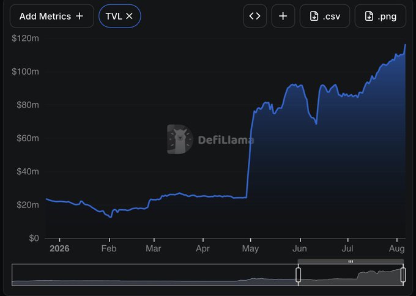Remove the TVL metric chip
416x296 pixels.
(x=129, y=16)
